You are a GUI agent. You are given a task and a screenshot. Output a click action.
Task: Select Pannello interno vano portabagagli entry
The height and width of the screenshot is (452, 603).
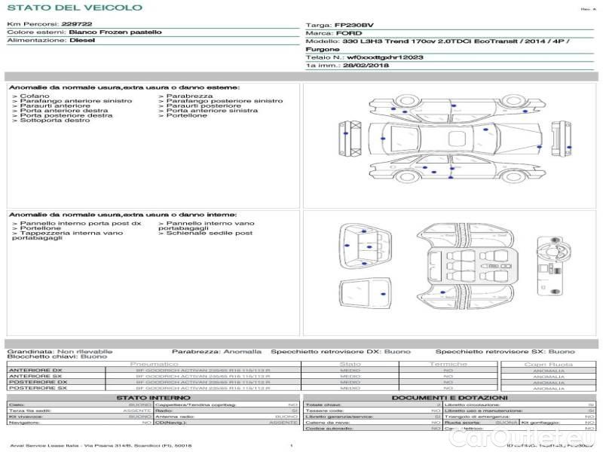click(206, 225)
